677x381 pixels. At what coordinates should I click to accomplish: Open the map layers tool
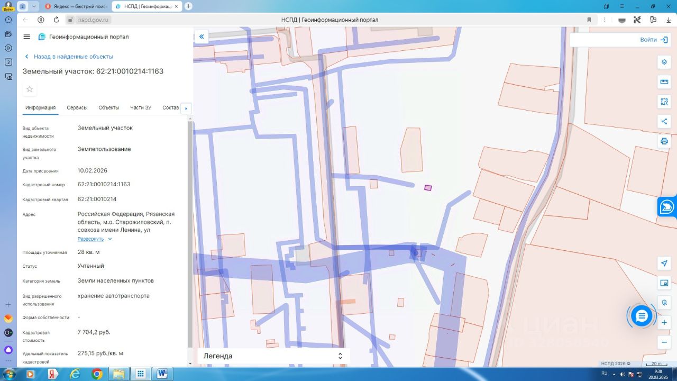point(664,62)
